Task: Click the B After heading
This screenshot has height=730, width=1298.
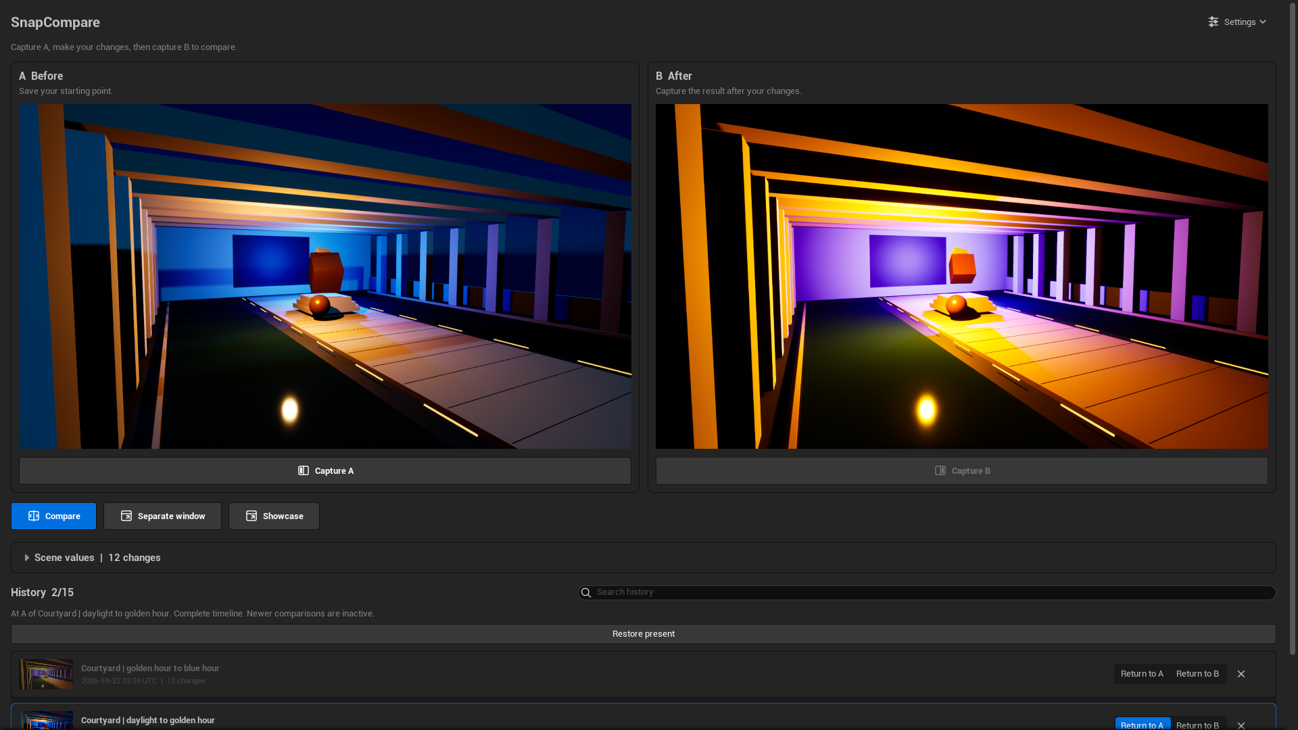Action: pyautogui.click(x=674, y=76)
